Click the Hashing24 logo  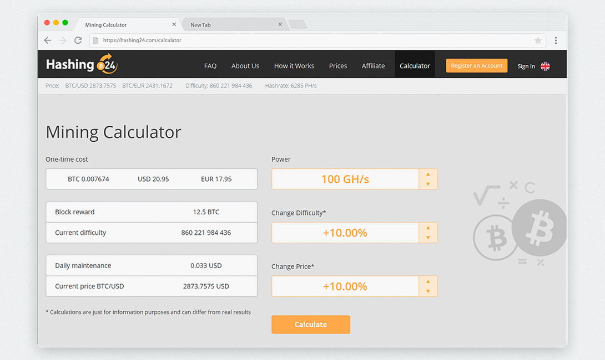(82, 64)
